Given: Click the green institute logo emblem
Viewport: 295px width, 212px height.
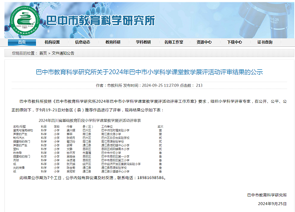Looking at the screenshot, I should [25, 19].
